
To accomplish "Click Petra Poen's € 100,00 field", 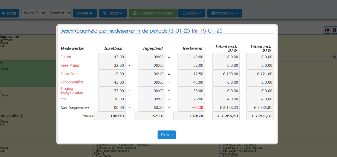I will click(x=226, y=74).
